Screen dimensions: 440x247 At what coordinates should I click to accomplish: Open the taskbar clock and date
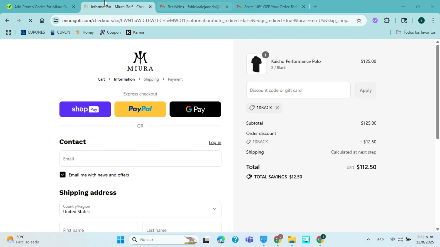click(x=425, y=240)
